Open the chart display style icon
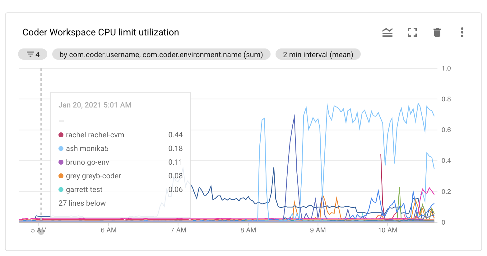Screen dimensions: 487x256 tap(387, 32)
